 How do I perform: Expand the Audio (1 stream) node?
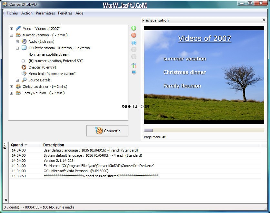point(17,42)
